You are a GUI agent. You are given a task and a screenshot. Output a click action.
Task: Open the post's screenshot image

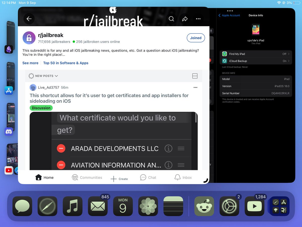114,141
